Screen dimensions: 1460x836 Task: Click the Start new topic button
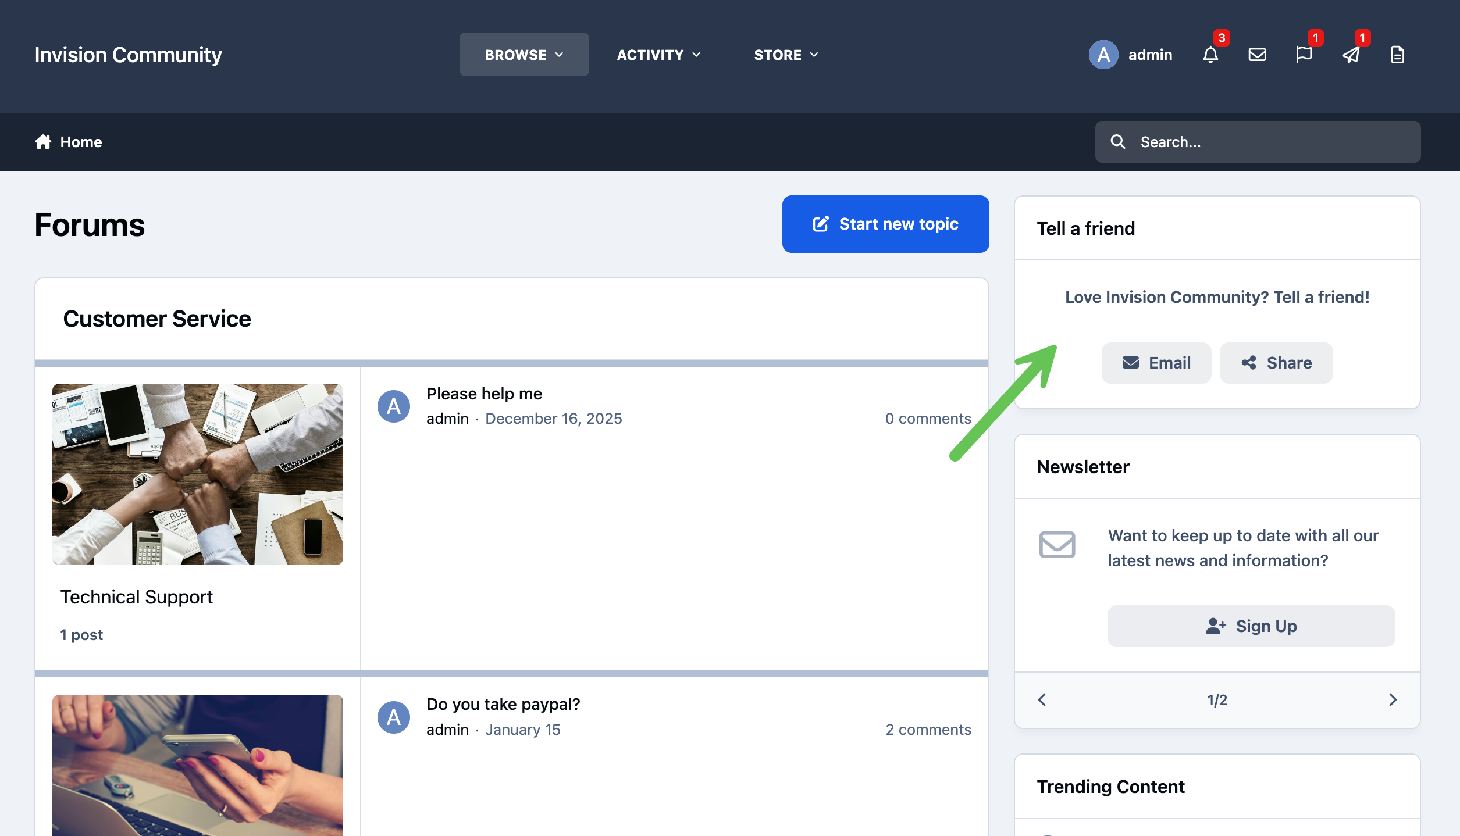point(885,224)
